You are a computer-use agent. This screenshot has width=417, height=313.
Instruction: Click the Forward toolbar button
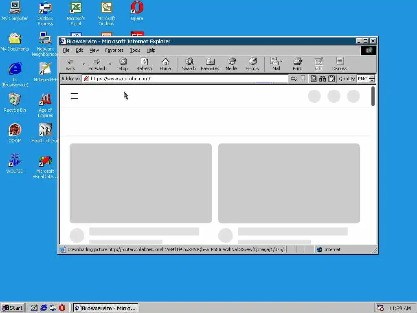pyautogui.click(x=97, y=64)
